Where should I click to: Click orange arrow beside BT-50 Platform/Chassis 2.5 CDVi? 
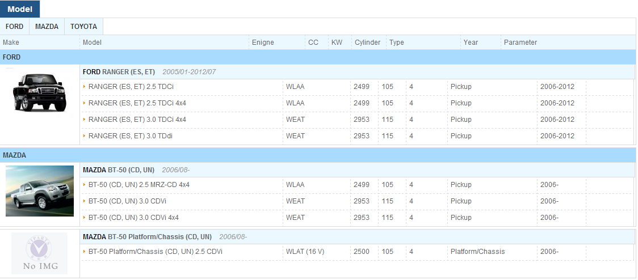click(x=84, y=252)
